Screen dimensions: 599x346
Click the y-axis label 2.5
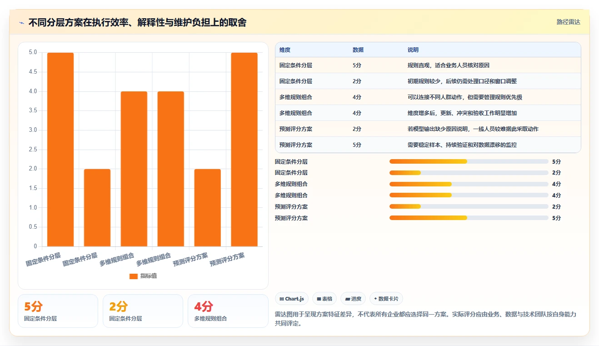coord(33,150)
